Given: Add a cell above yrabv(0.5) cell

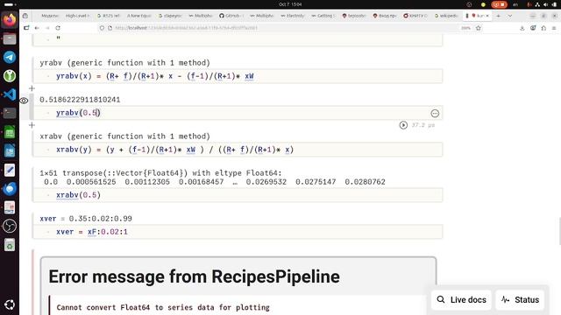Looking at the screenshot, I should [32, 87].
